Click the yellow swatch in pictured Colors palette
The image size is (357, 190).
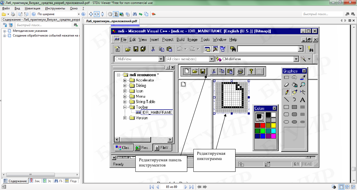click(273, 126)
